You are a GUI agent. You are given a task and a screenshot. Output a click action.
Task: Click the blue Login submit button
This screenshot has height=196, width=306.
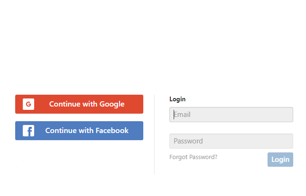pyautogui.click(x=280, y=160)
